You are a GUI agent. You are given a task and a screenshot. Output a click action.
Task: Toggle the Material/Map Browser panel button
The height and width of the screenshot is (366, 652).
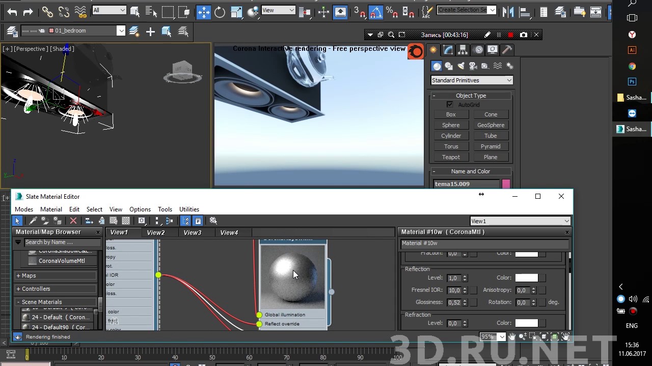pyautogui.click(x=185, y=221)
